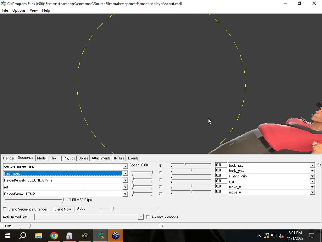Open the taskbar search magnifier

click(x=23, y=236)
